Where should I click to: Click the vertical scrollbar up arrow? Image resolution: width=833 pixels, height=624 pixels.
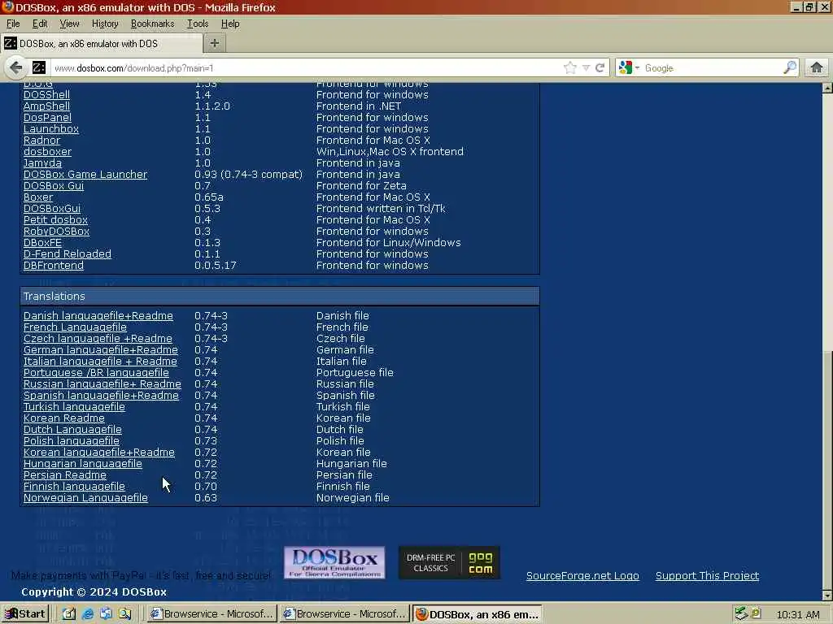coord(827,88)
